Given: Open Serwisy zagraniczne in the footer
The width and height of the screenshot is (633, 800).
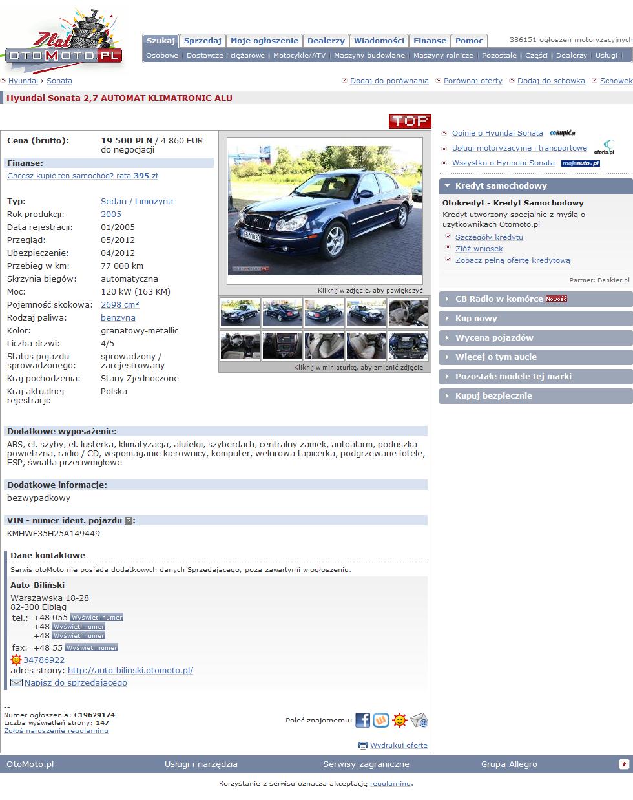Looking at the screenshot, I should tap(366, 764).
